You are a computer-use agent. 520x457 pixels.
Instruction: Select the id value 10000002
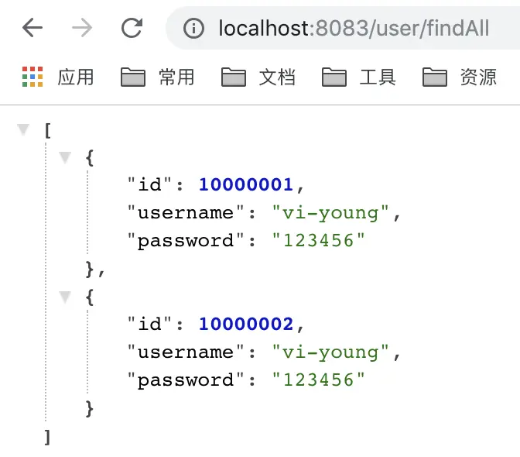246,324
